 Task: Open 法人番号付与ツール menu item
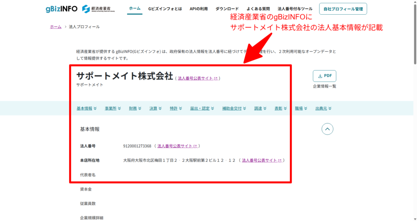click(x=295, y=9)
